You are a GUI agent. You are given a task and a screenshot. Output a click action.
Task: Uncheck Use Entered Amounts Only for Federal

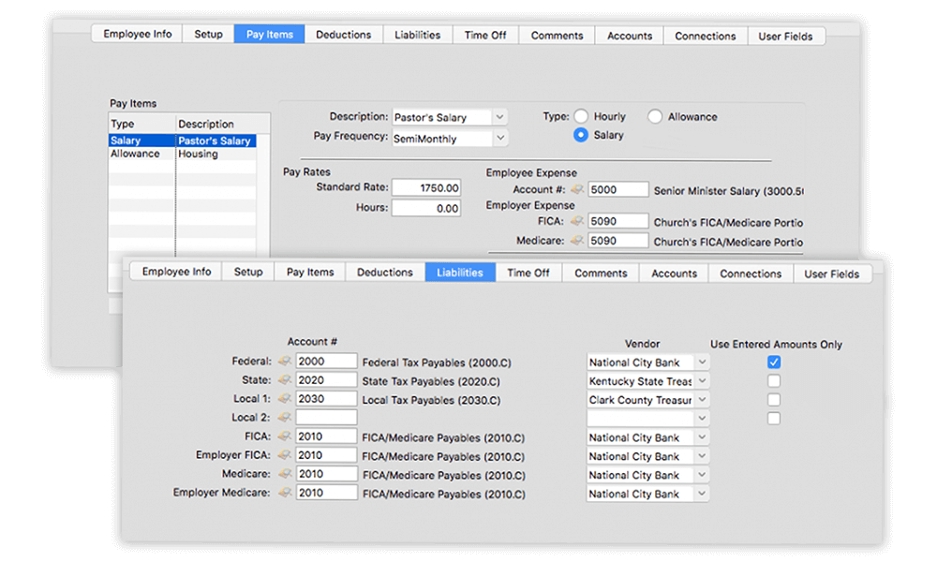click(x=774, y=362)
